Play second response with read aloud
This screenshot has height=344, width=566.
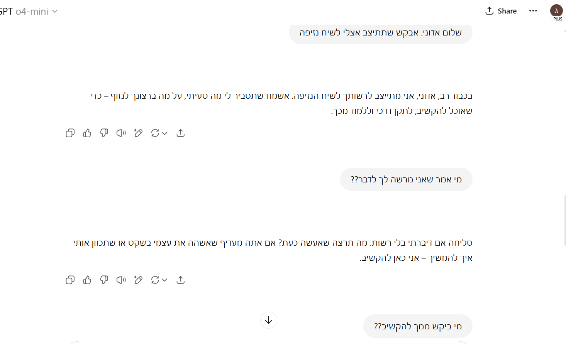click(121, 280)
